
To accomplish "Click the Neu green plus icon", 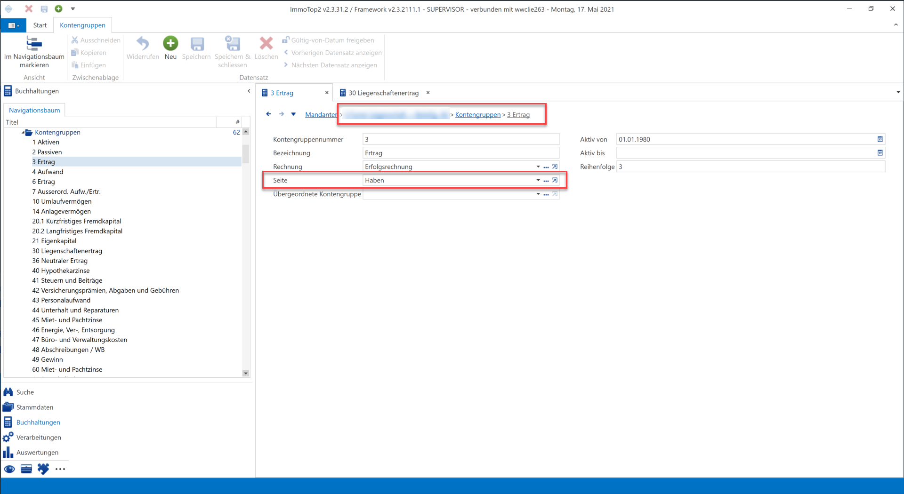I will (170, 43).
